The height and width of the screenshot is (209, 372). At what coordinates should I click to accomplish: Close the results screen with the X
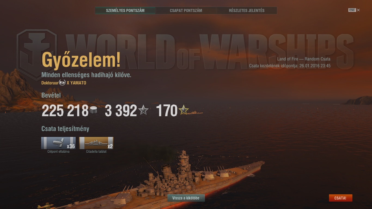tap(358, 10)
